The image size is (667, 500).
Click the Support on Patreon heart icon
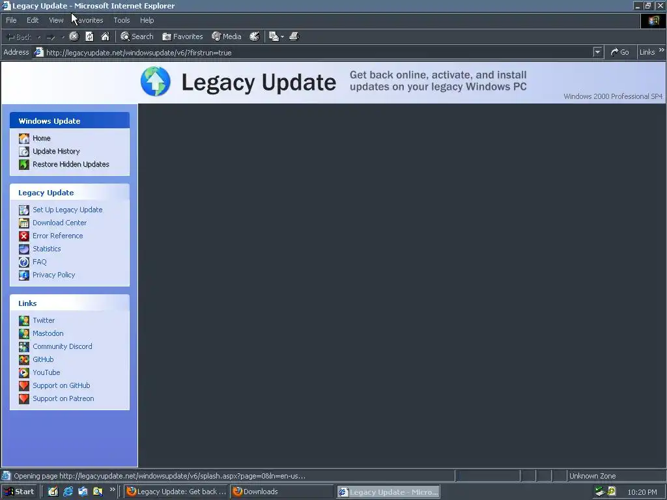24,399
